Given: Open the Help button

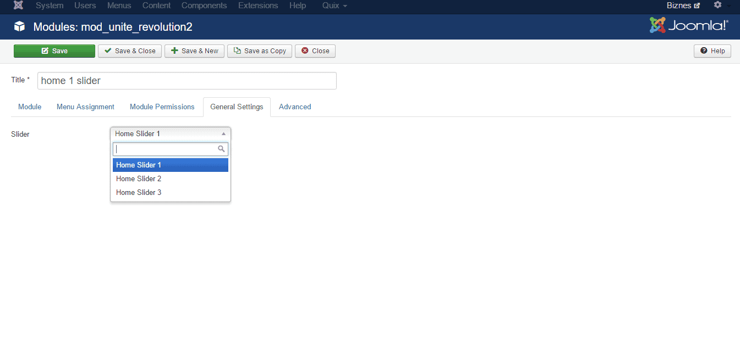Looking at the screenshot, I should coord(712,51).
